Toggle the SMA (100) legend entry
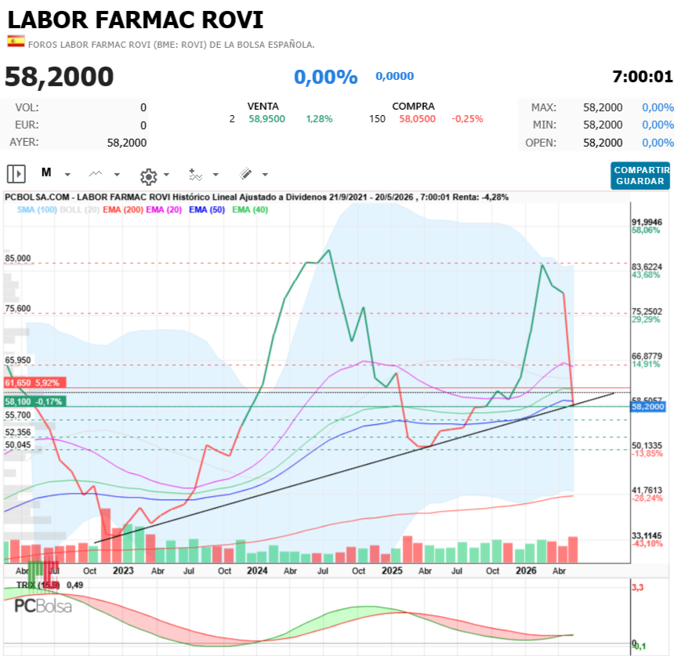The width and height of the screenshot is (678, 656). click(x=37, y=210)
